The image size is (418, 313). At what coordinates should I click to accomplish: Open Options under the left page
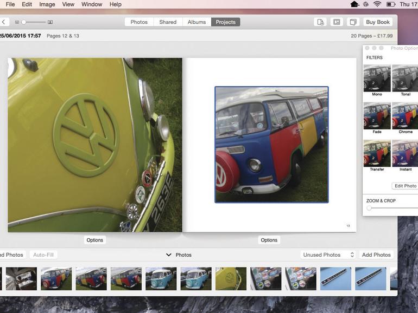click(94, 240)
